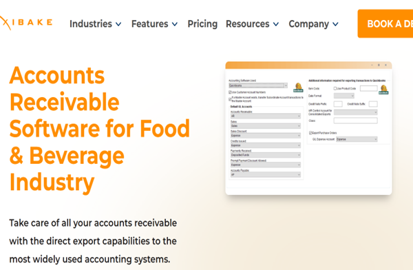Image resolution: width=413 pixels, height=270 pixels.
Task: Open the Accounting Software Used dropdown
Action: tap(258, 85)
